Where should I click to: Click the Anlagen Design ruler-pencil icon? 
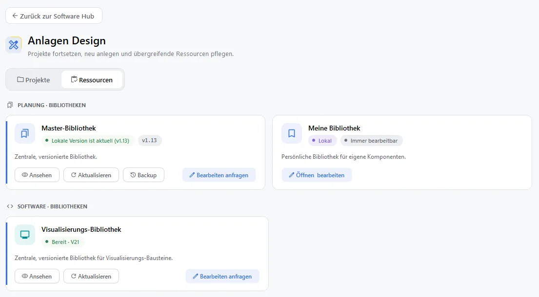(x=14, y=45)
